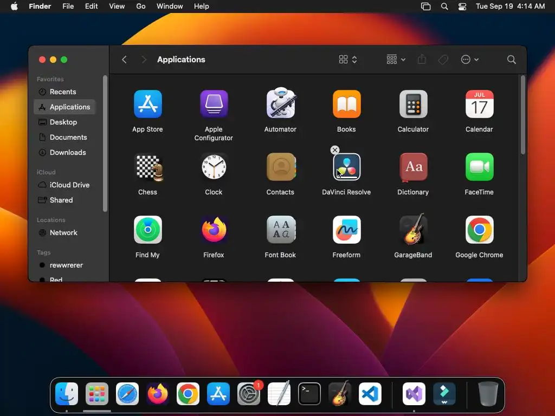Open iCloud Drive in the sidebar
The height and width of the screenshot is (416, 555).
pos(65,185)
